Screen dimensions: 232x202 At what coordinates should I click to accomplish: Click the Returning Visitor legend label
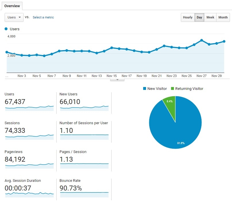[189, 88]
